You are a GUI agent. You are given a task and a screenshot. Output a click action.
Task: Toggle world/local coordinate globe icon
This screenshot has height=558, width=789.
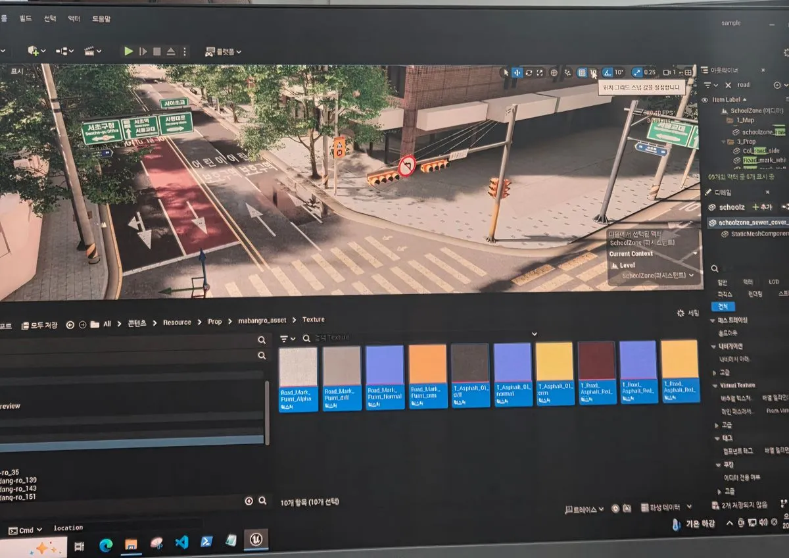click(554, 72)
